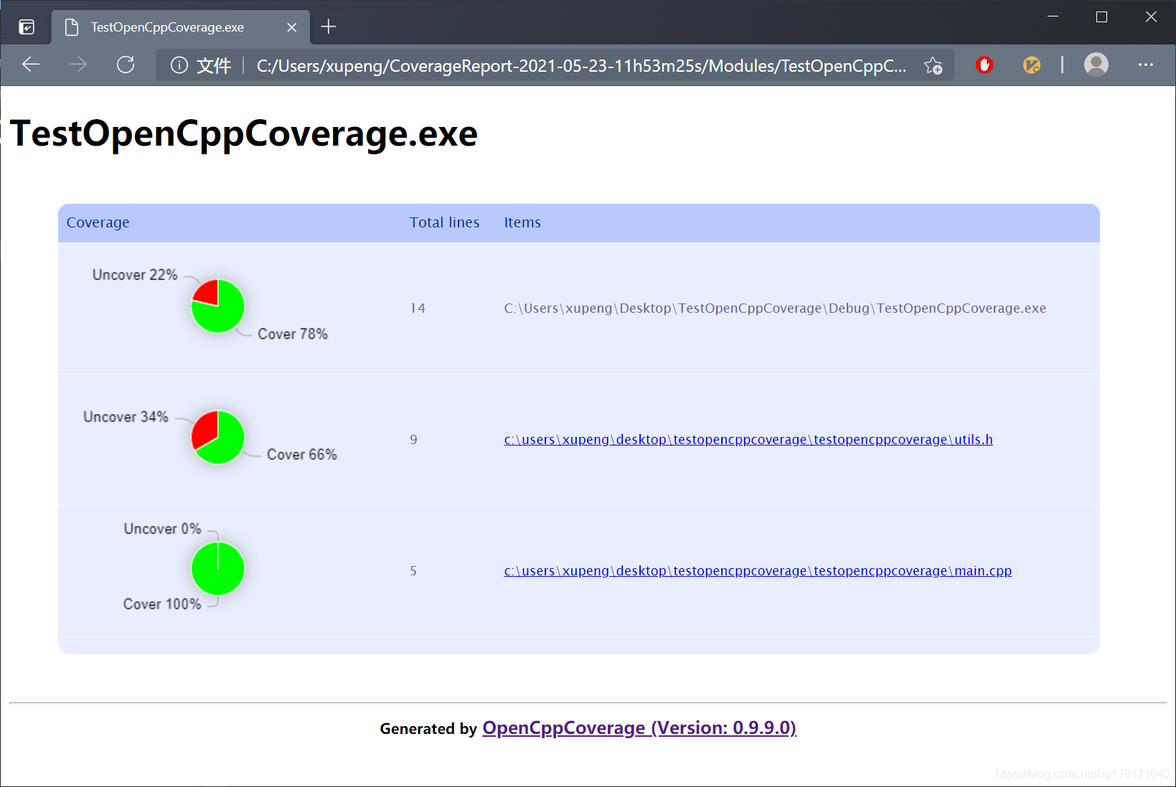
Task: Open a new tab with plus
Action: (329, 27)
